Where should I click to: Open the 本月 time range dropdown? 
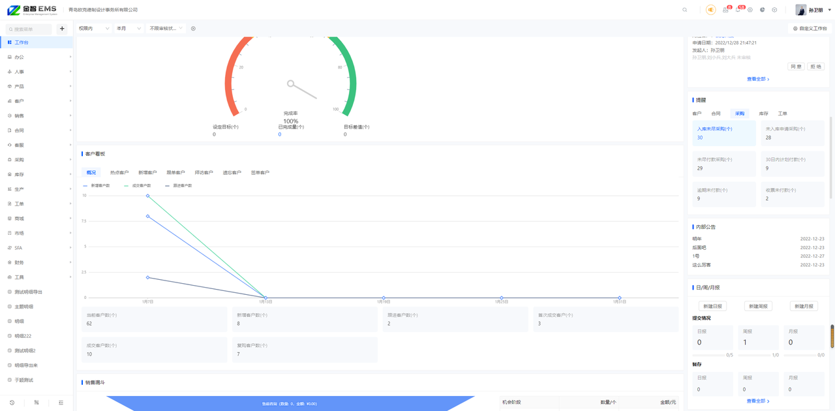pos(129,29)
